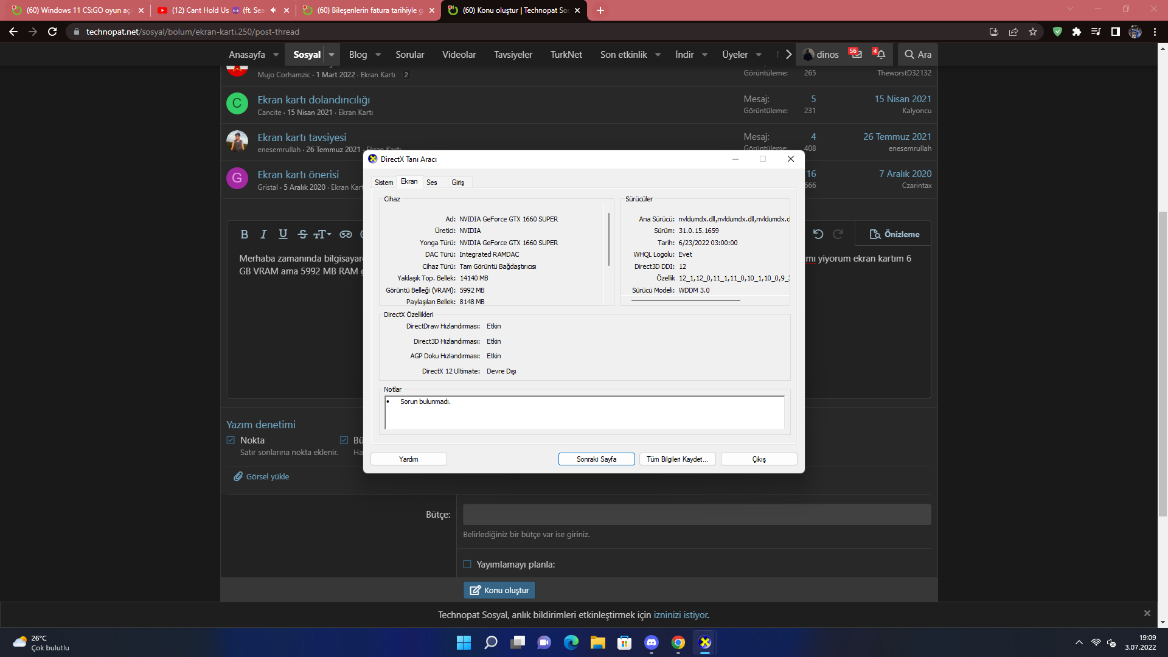This screenshot has height=657, width=1168.
Task: Click the Bütçe input field
Action: pyautogui.click(x=697, y=515)
